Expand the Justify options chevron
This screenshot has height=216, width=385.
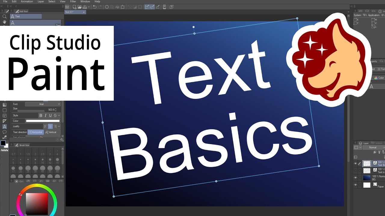click(59, 127)
